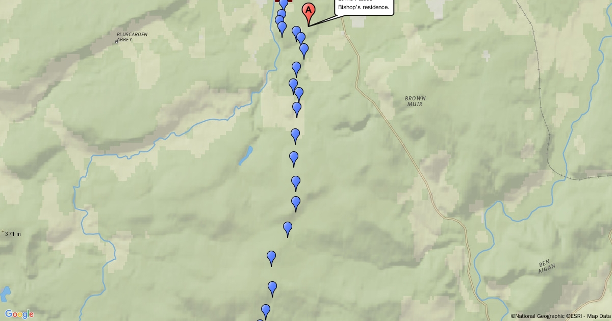Screen dimensions: 612x321
Task: Open the Map Data link
Action: click(599, 316)
